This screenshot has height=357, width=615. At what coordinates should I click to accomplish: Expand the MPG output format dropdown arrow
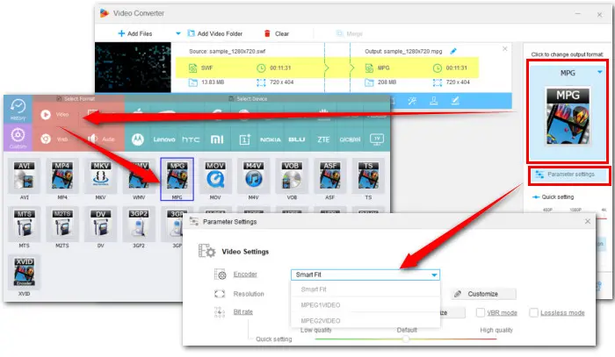[x=600, y=72]
